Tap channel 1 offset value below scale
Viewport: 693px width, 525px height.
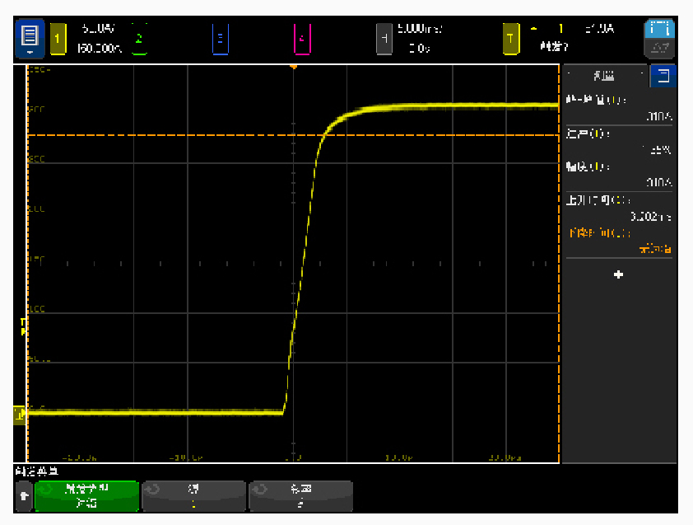coord(99,48)
